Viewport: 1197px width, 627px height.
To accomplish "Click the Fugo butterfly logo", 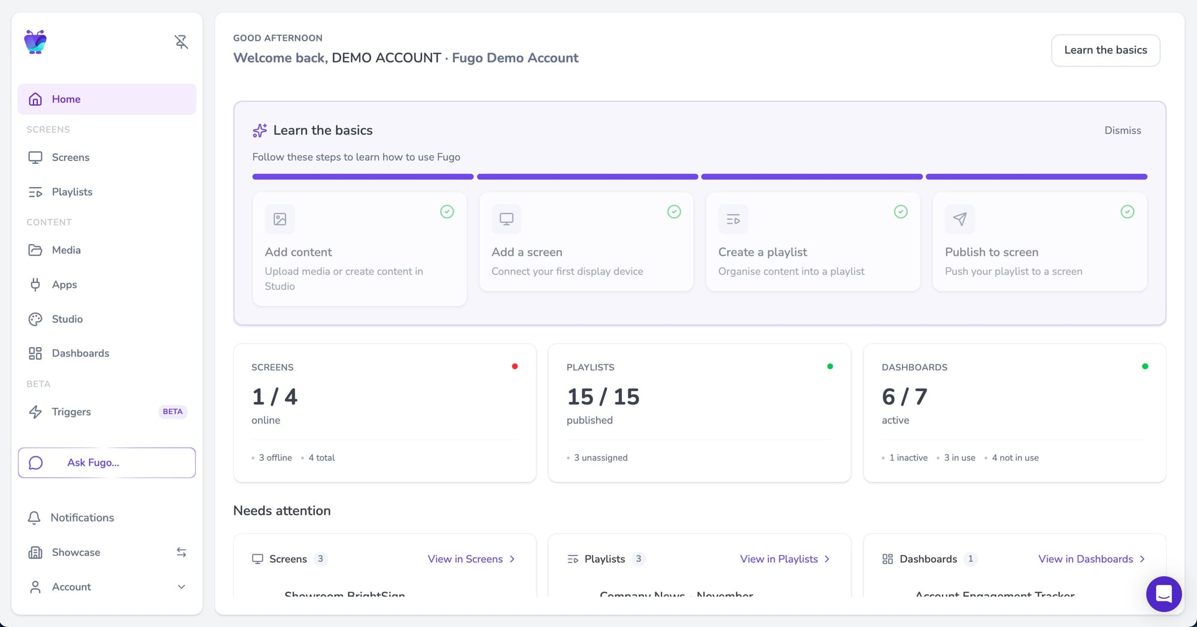I will pyautogui.click(x=35, y=42).
